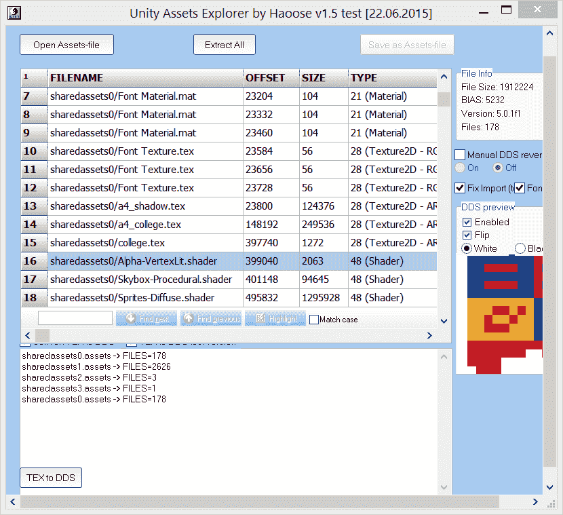
Task: Select the Alpha-VertexLit.shader row
Action: pos(136,261)
